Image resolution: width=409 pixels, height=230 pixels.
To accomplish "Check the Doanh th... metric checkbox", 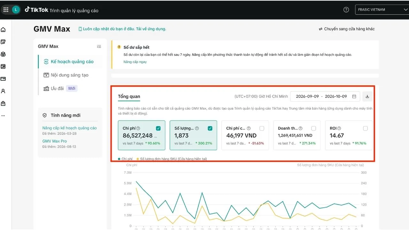I will [313, 128].
